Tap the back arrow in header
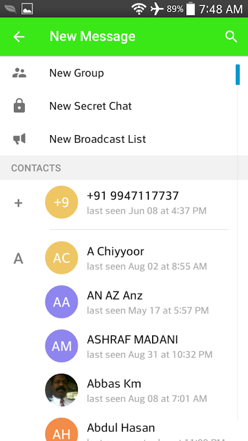248x441 pixels. [x=19, y=36]
